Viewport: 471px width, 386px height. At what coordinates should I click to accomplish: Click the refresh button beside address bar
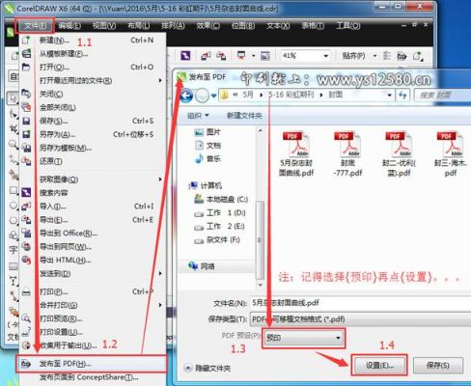(x=402, y=96)
